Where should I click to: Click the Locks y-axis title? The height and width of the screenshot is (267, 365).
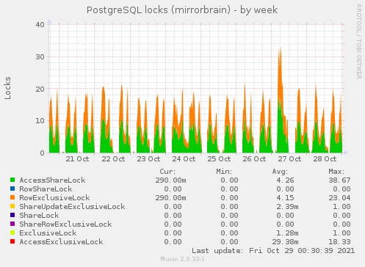tap(7, 88)
